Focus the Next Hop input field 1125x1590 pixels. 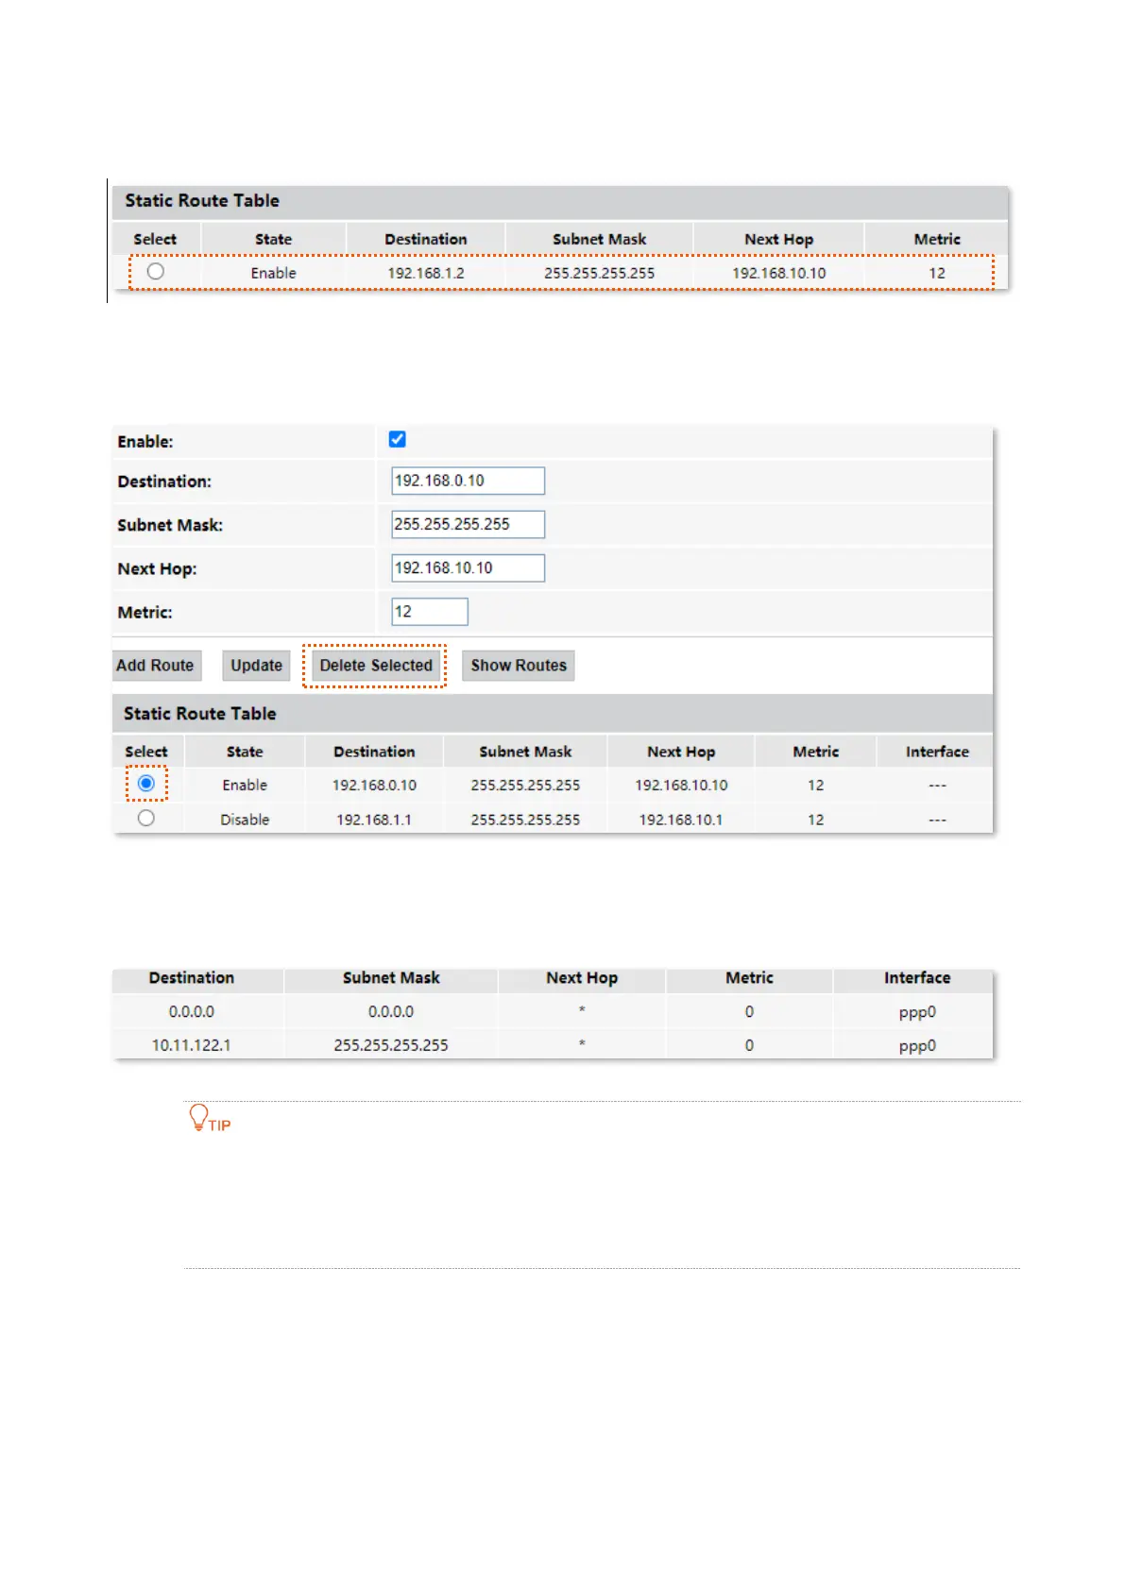tap(469, 567)
